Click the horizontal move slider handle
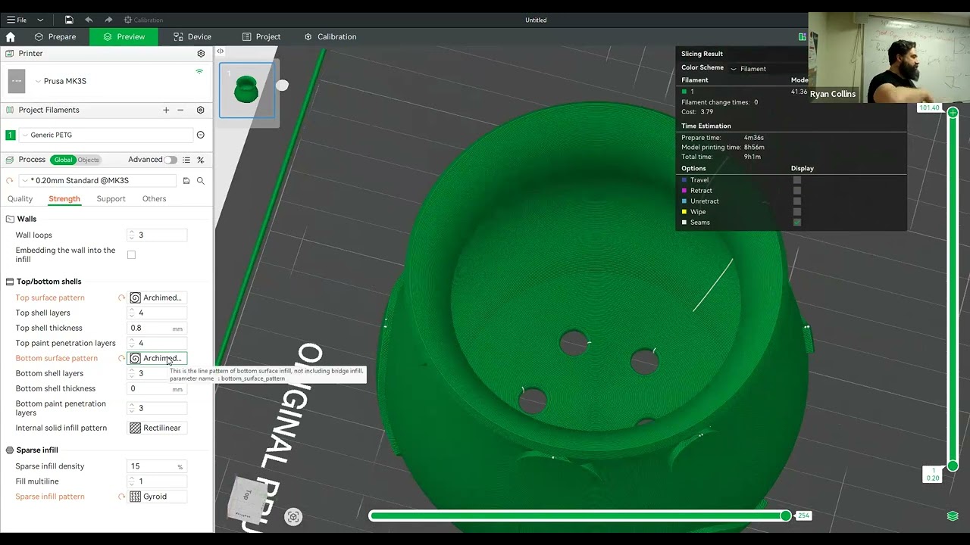 point(786,515)
